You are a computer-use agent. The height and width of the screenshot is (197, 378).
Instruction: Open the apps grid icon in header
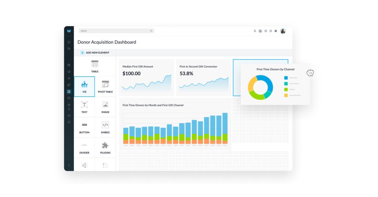tap(276, 31)
